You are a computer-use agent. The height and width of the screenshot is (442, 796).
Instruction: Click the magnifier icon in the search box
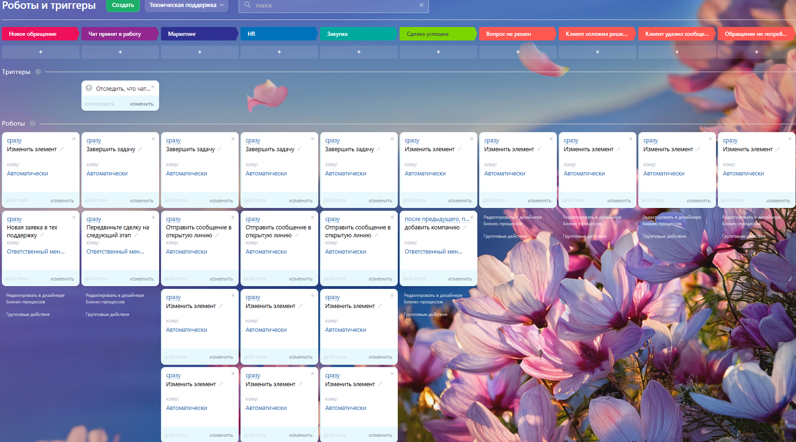(247, 5)
